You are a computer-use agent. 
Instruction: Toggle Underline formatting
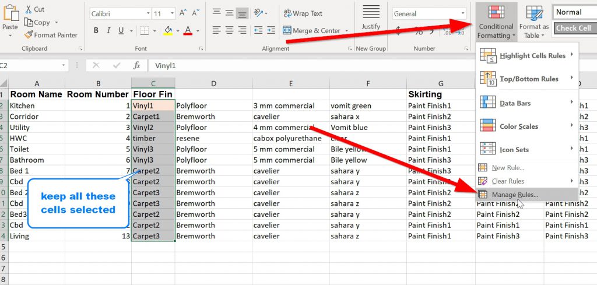122,31
